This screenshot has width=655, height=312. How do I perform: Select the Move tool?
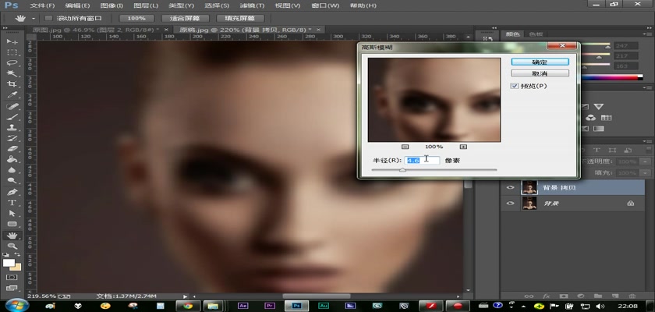click(x=12, y=42)
